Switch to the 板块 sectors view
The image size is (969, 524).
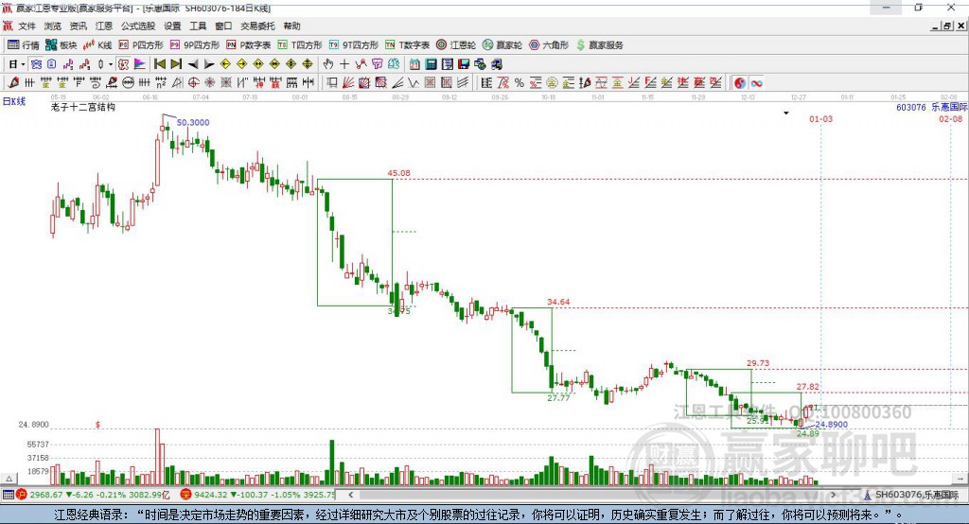(x=62, y=44)
